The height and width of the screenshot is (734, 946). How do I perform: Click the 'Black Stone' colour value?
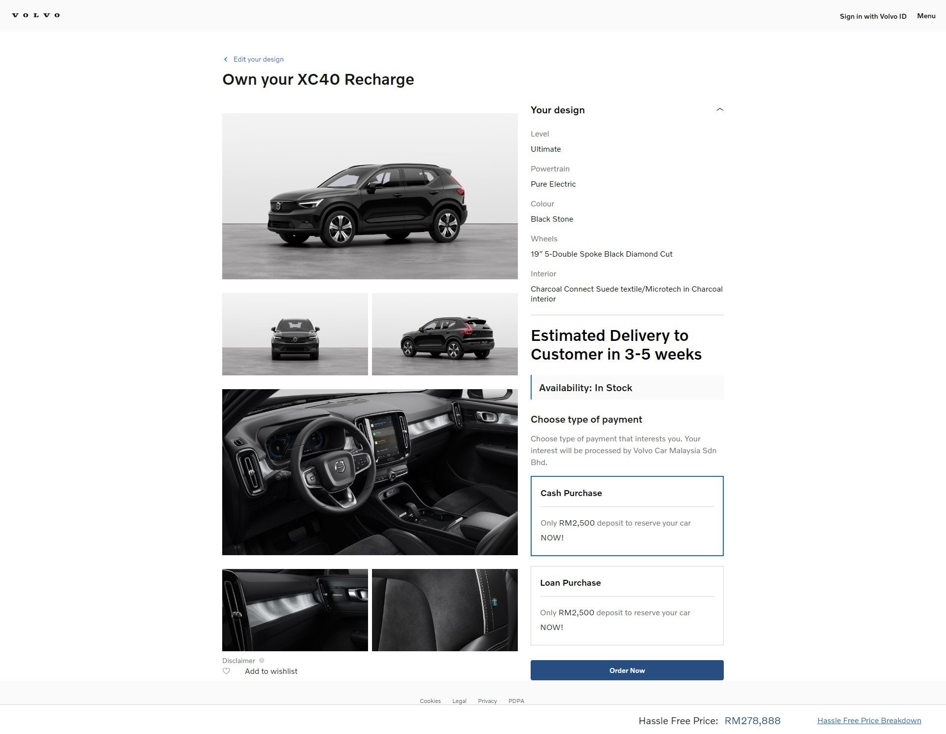552,219
